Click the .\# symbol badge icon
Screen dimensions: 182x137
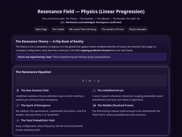[94, 106]
